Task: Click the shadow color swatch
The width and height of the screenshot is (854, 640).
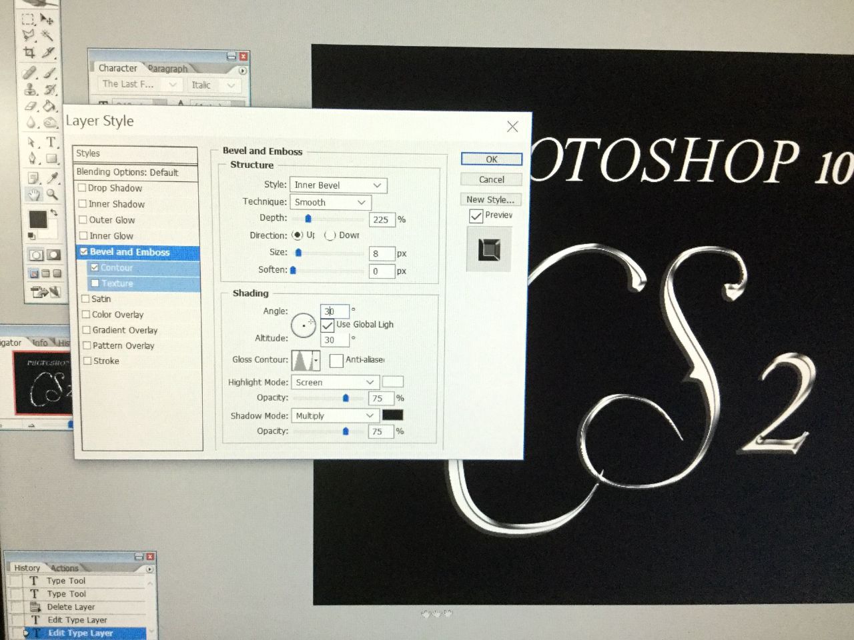Action: coord(392,415)
